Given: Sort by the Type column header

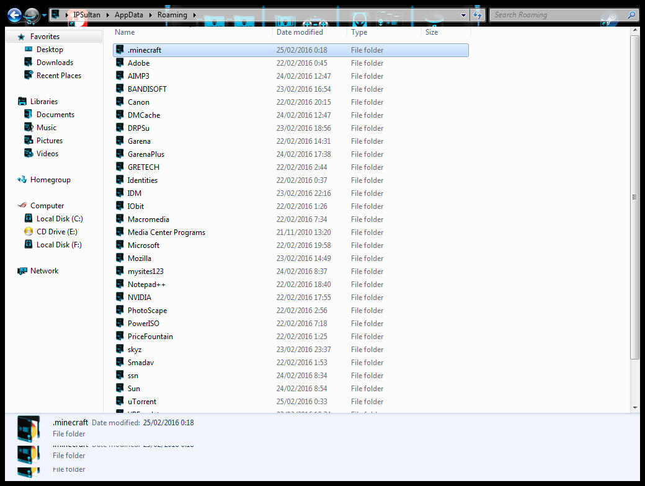Looking at the screenshot, I should click(359, 32).
